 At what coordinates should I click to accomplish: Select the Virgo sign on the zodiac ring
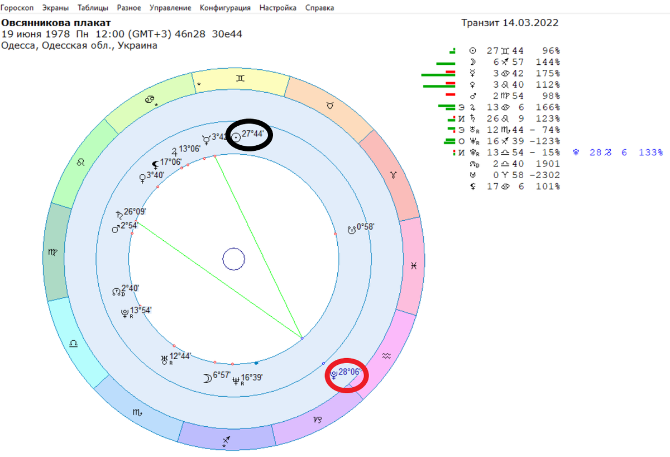coord(51,253)
